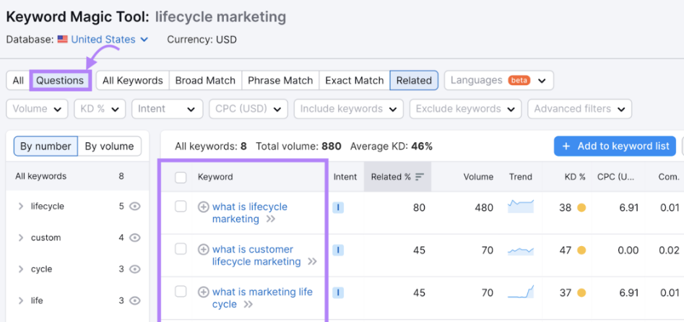Open the United States database dropdown
The image size is (684, 322).
(103, 40)
